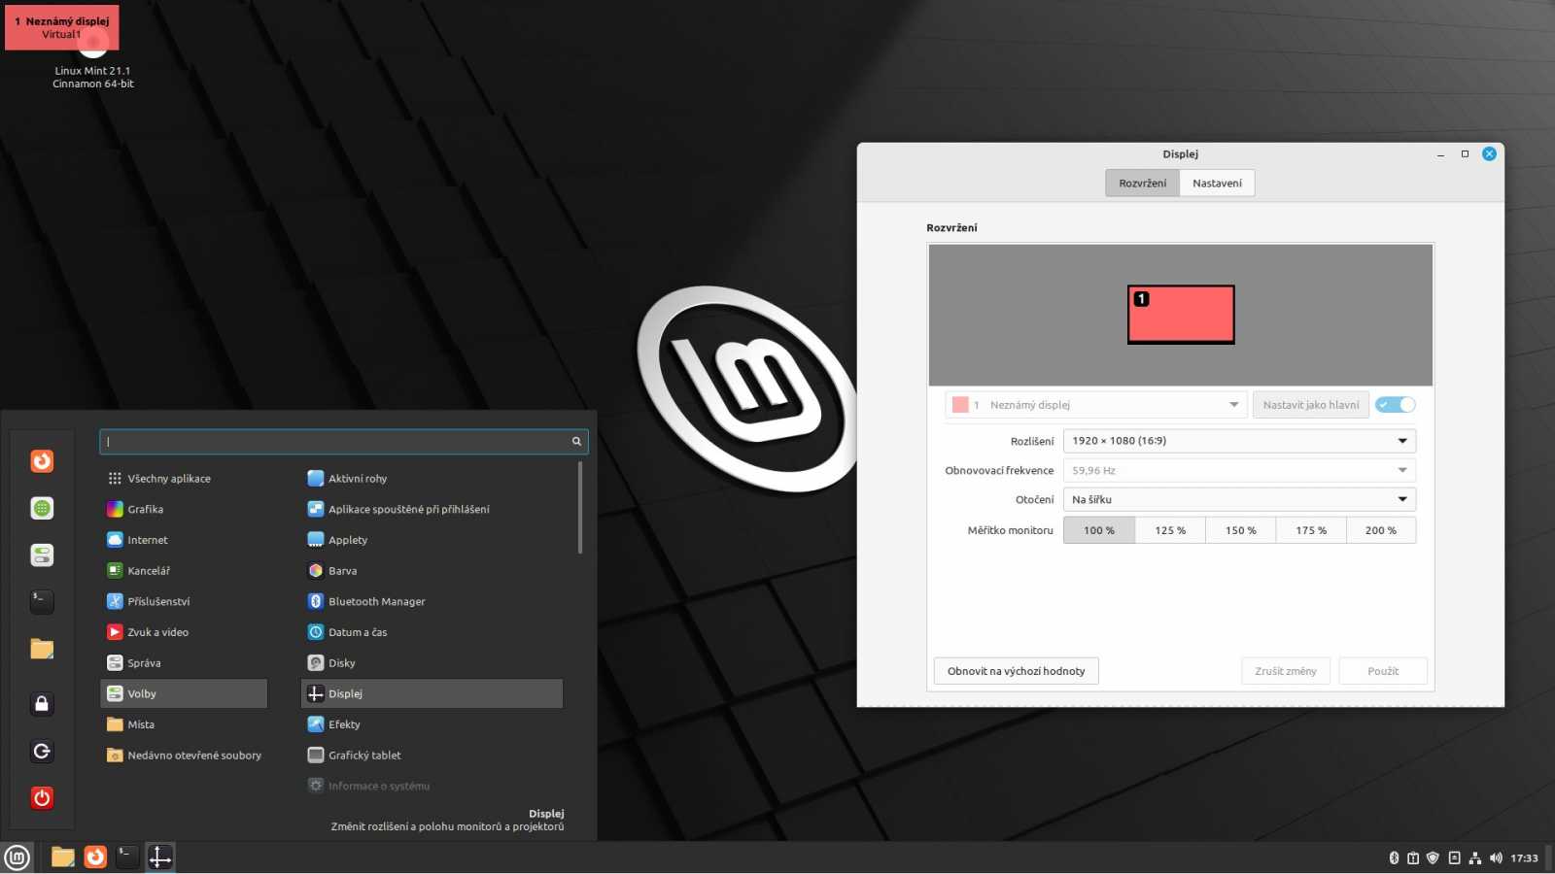Open the Bluetooth Manager app entry
Image resolution: width=1555 pixels, height=874 pixels.
[x=432, y=602]
